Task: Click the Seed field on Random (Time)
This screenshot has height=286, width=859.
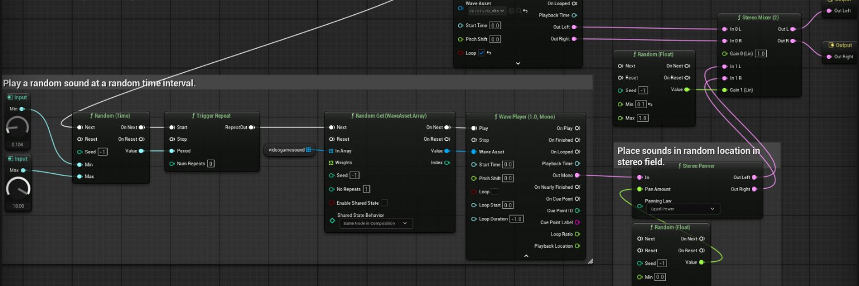Action: [x=103, y=152]
